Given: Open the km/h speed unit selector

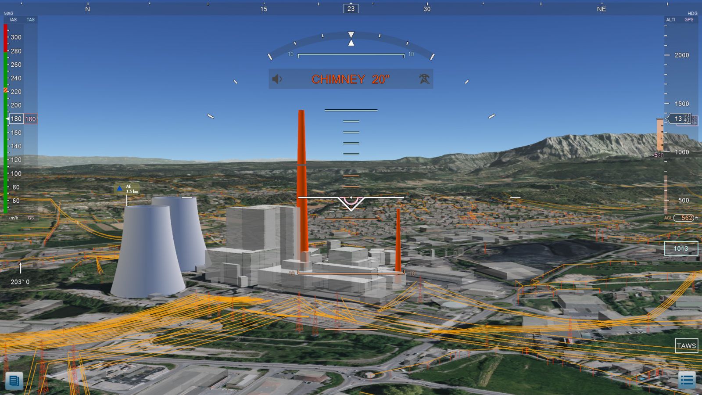Looking at the screenshot, I should click(x=13, y=218).
